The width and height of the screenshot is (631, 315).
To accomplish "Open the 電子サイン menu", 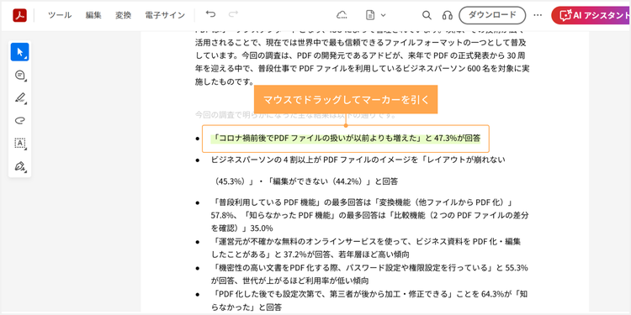I will [x=165, y=15].
